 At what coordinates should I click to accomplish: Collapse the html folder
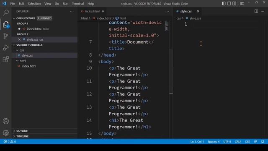click(x=17, y=61)
